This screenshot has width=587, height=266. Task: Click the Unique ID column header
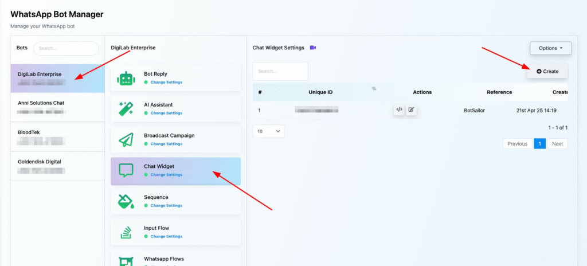pyautogui.click(x=320, y=92)
